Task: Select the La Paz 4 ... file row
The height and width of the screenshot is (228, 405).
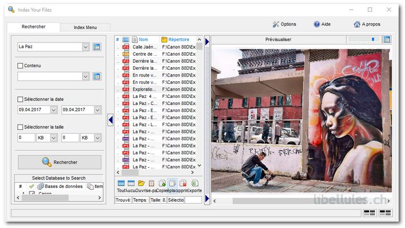Action: (156, 96)
